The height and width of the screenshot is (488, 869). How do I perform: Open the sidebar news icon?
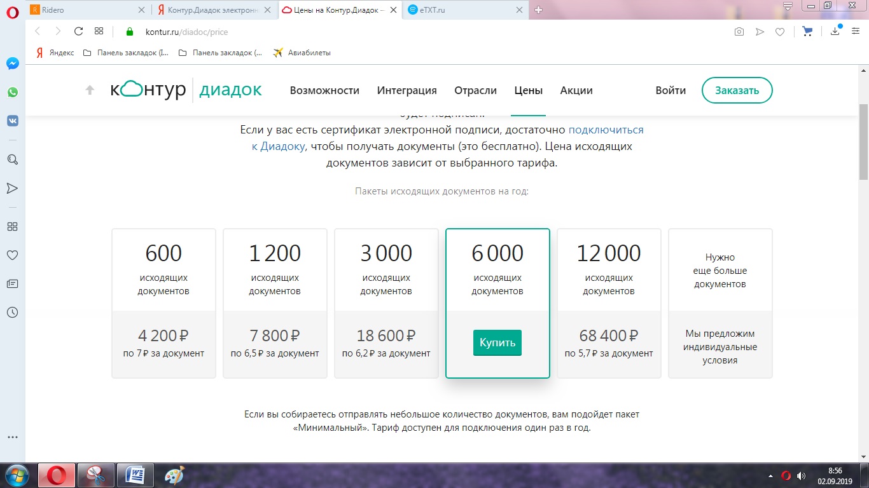click(x=12, y=283)
